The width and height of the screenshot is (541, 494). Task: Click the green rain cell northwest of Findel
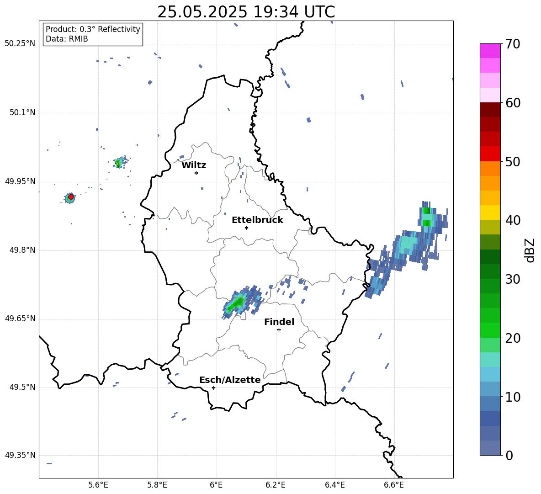[x=238, y=303]
